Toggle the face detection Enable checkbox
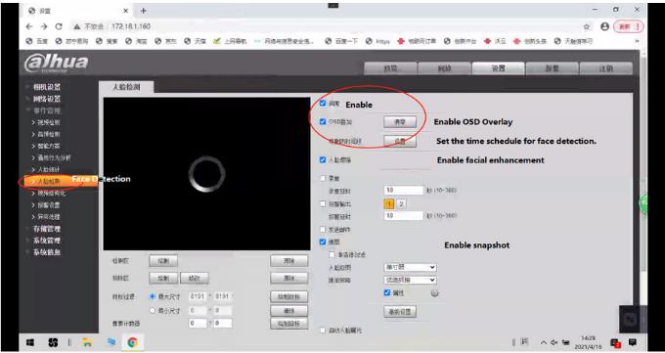Viewport: 665px width, 353px height. point(323,103)
